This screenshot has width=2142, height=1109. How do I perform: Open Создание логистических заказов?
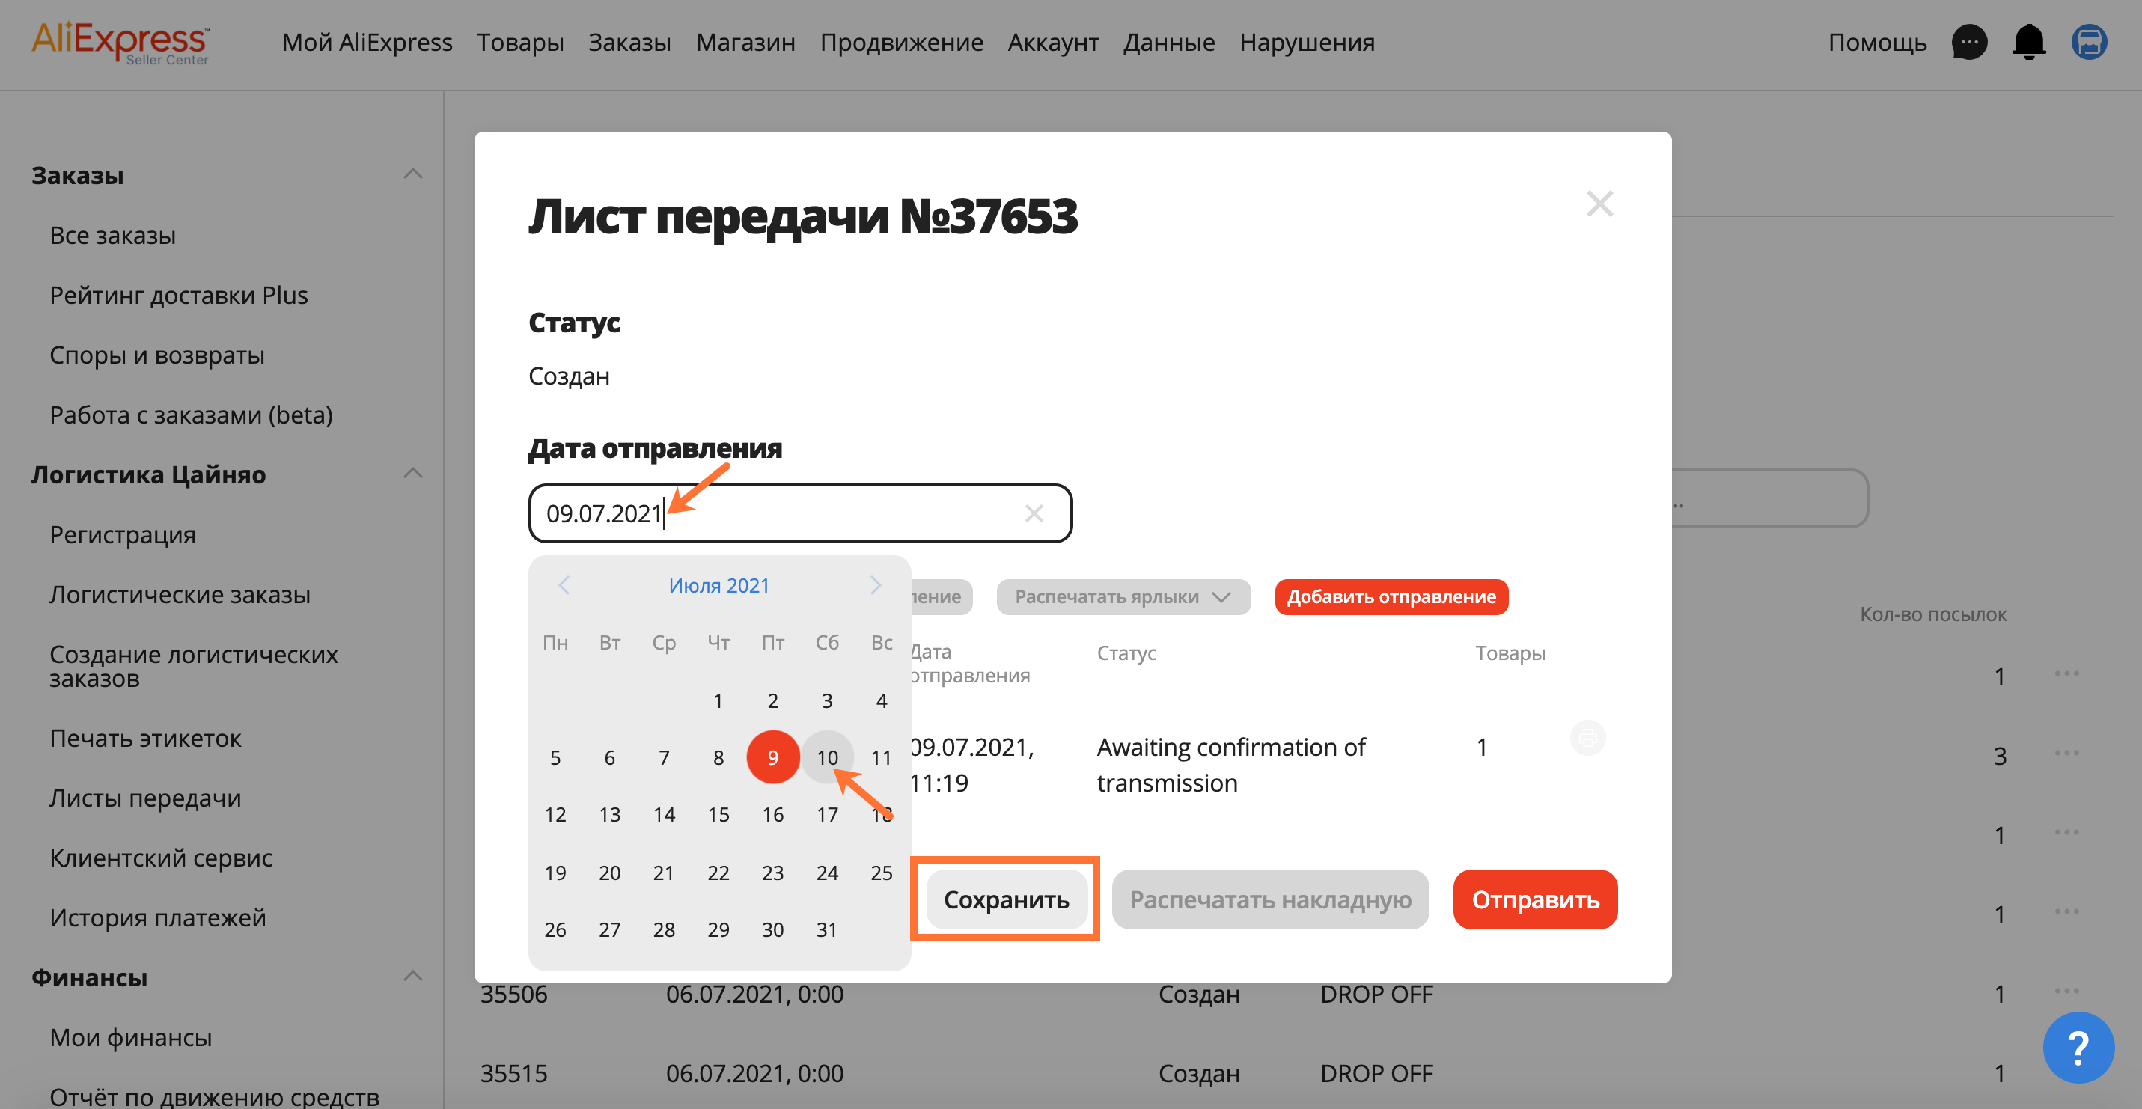click(194, 666)
